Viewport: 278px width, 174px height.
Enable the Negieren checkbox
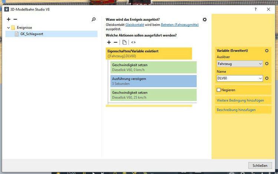click(219, 90)
